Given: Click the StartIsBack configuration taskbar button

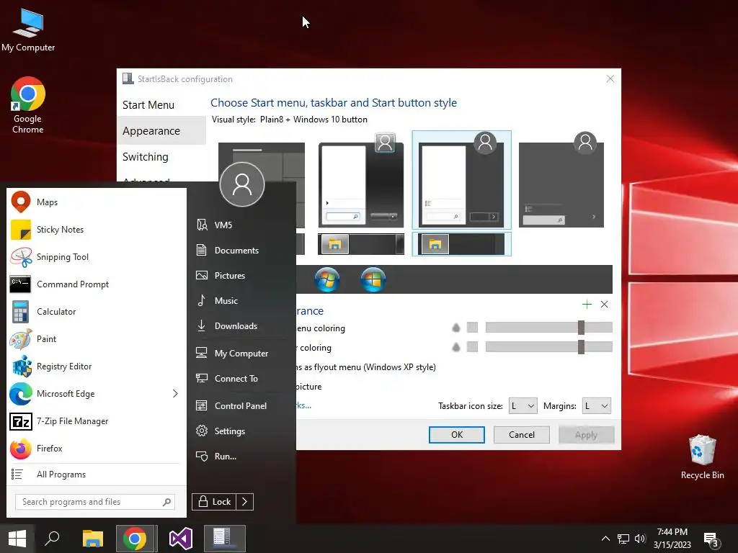Looking at the screenshot, I should tap(225, 539).
